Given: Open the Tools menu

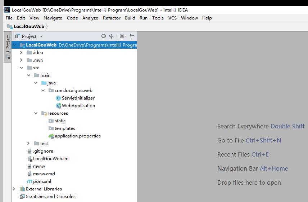Looking at the screenshot, I should tap(158, 18).
